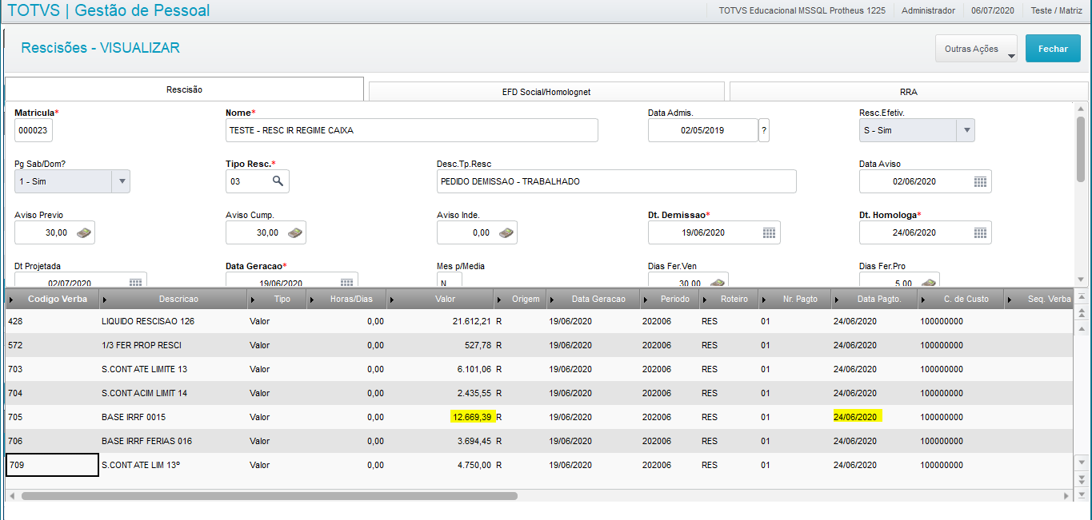Select the LIQUIDO RESCISAO 126 row

(x=538, y=321)
